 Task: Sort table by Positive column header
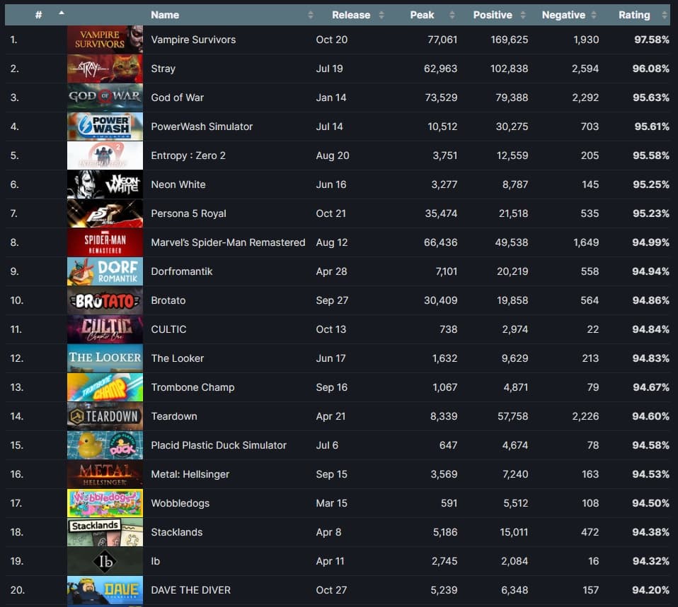pos(493,15)
